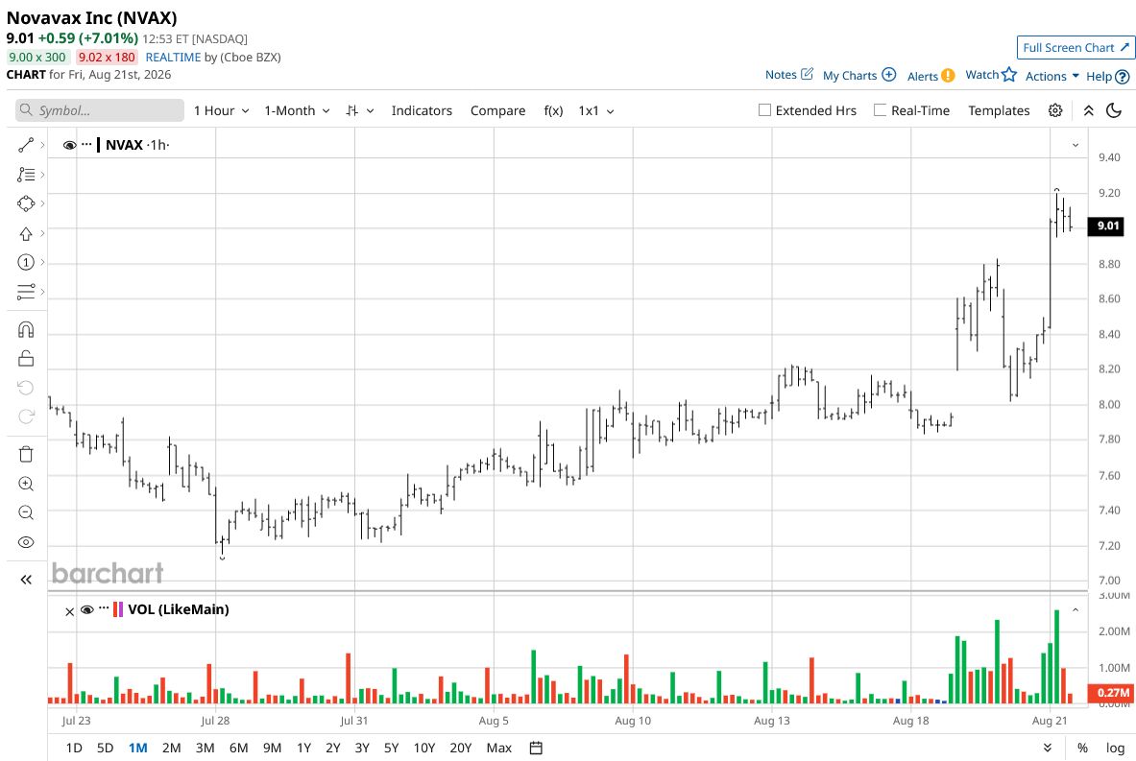Select the 20Y range
The width and height of the screenshot is (1136, 761).
point(461,748)
